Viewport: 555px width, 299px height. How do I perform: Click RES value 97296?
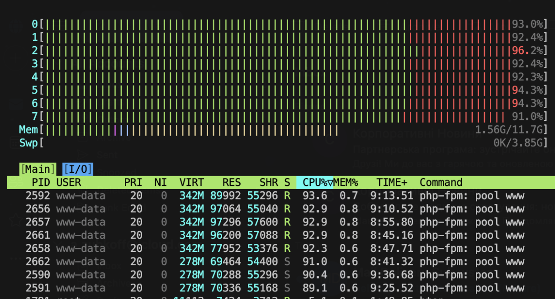[225, 222]
